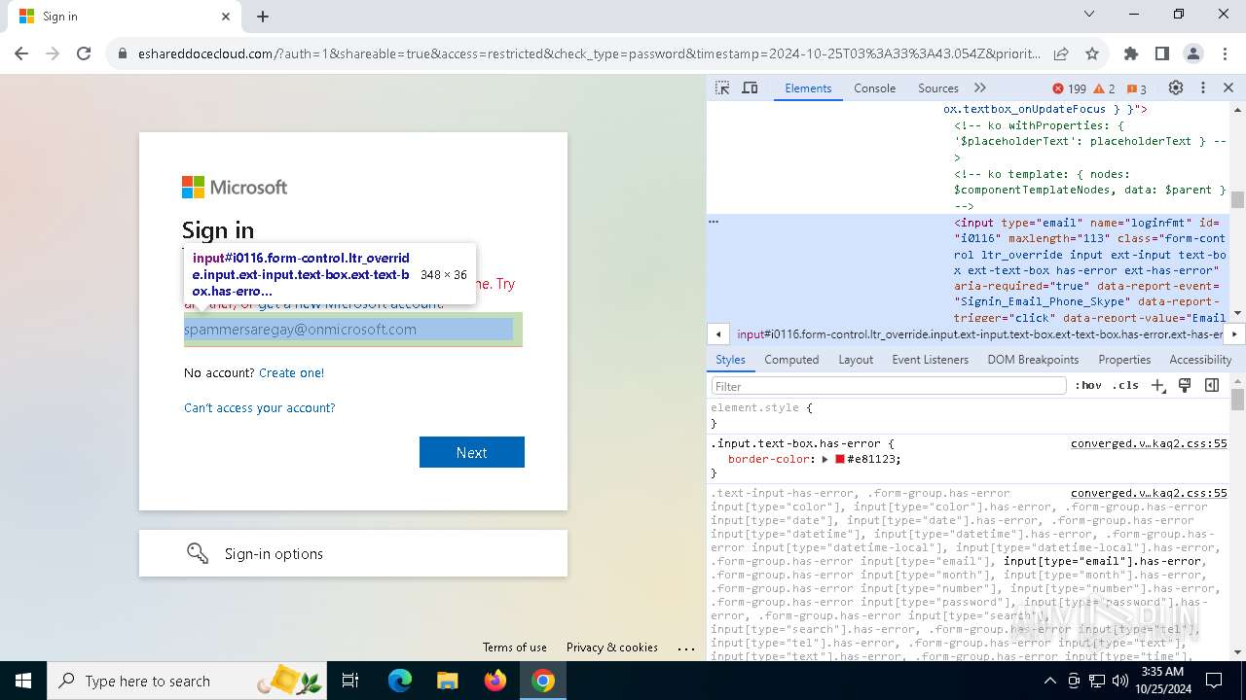Toggle the computed styles sidebar icon

click(x=1212, y=385)
